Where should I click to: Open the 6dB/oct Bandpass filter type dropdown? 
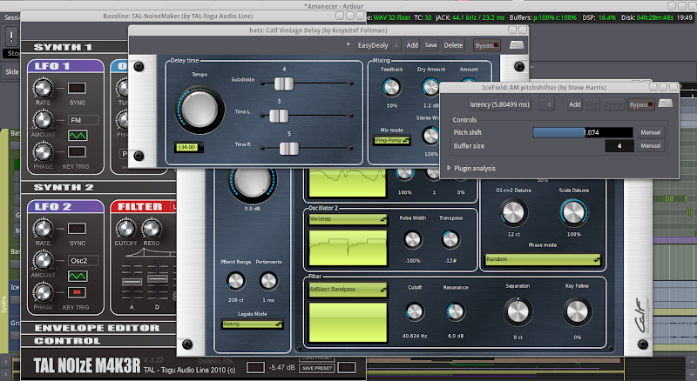click(x=348, y=290)
